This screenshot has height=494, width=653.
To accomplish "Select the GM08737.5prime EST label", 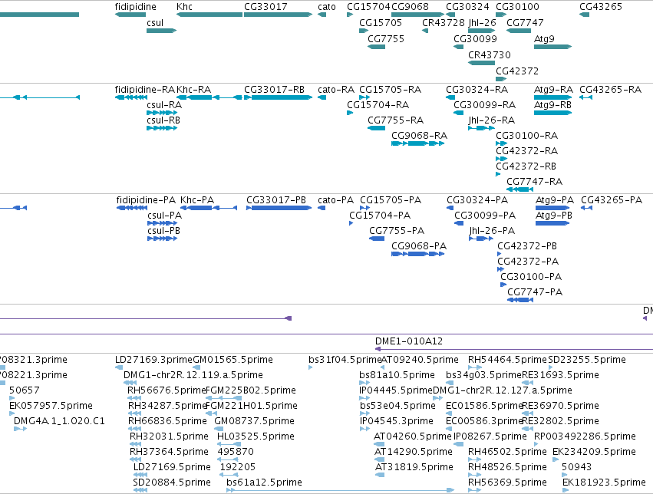I will [x=254, y=421].
